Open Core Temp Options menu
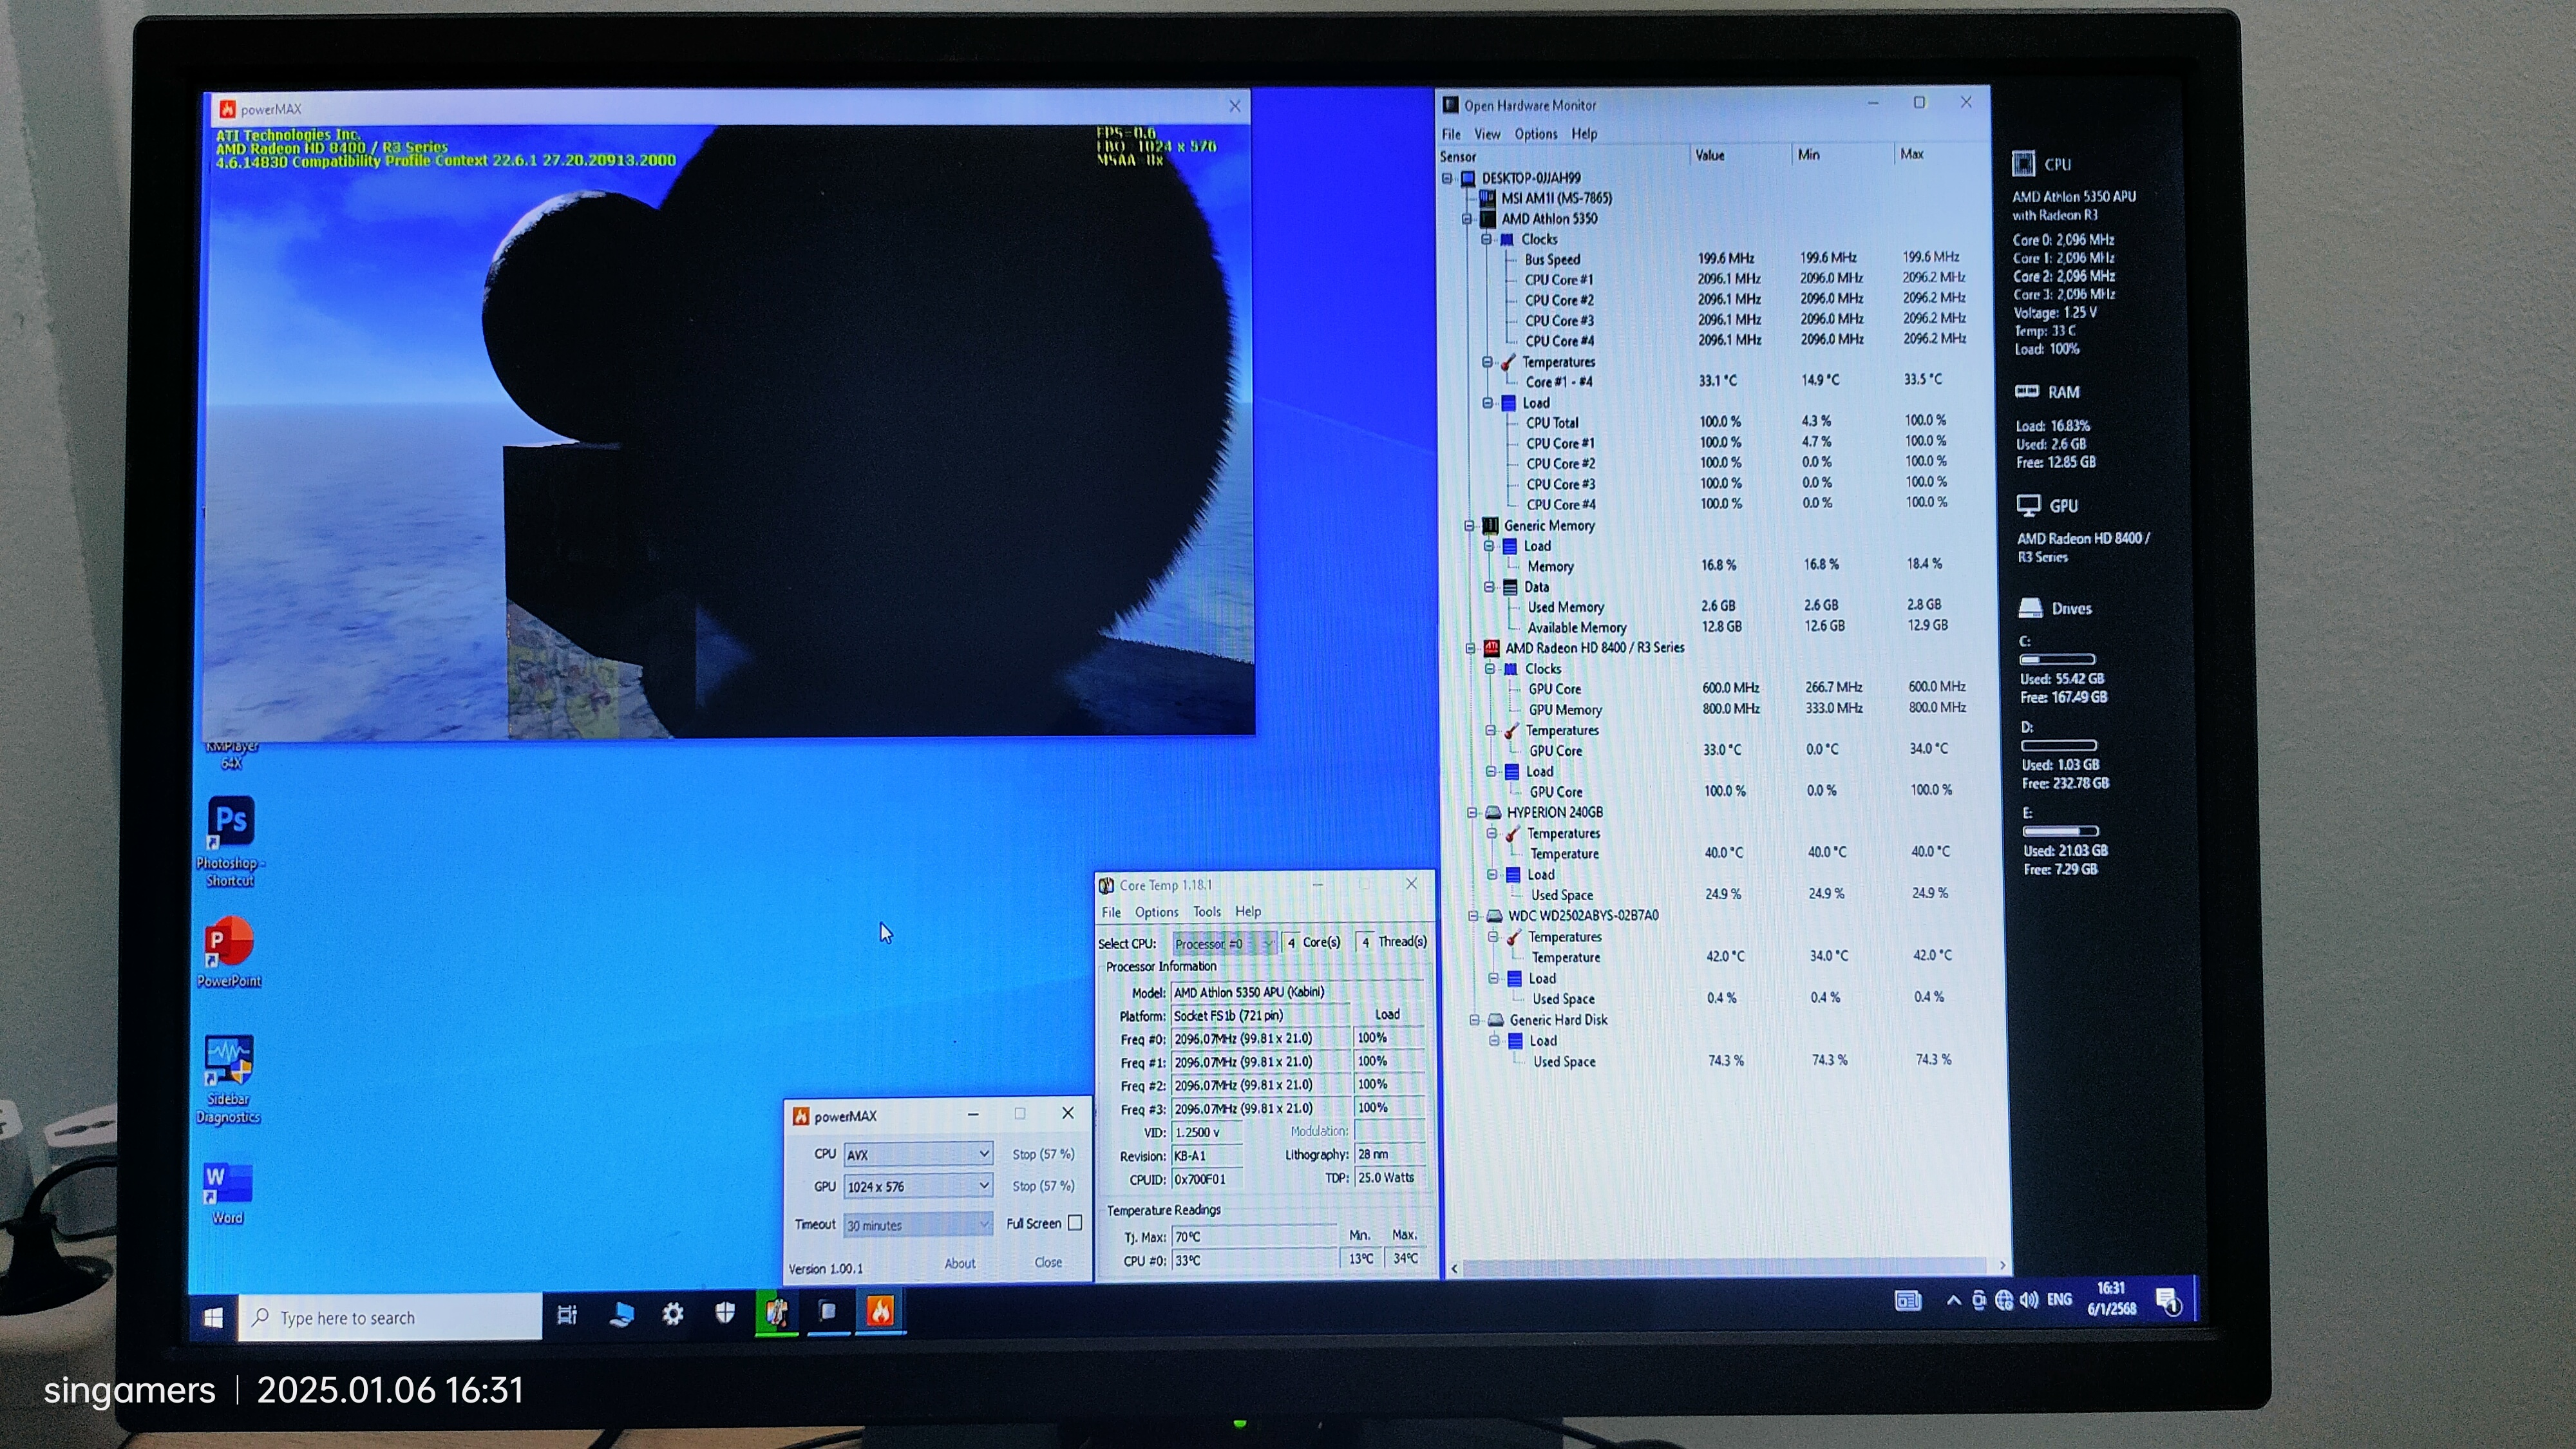 (1156, 912)
